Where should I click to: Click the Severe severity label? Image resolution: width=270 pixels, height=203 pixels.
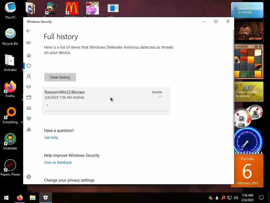pos(157,92)
